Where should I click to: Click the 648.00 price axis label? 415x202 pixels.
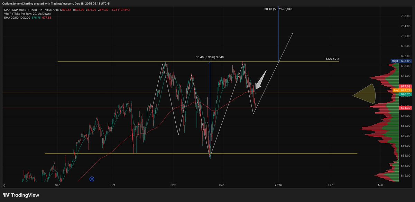point(405,166)
